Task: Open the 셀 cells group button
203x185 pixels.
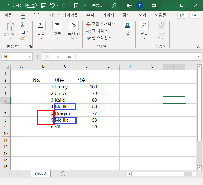Action: click(128, 30)
